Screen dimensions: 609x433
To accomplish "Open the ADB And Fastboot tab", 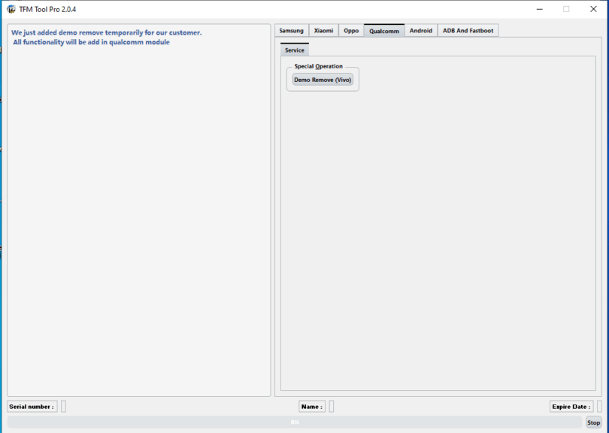I will [468, 31].
